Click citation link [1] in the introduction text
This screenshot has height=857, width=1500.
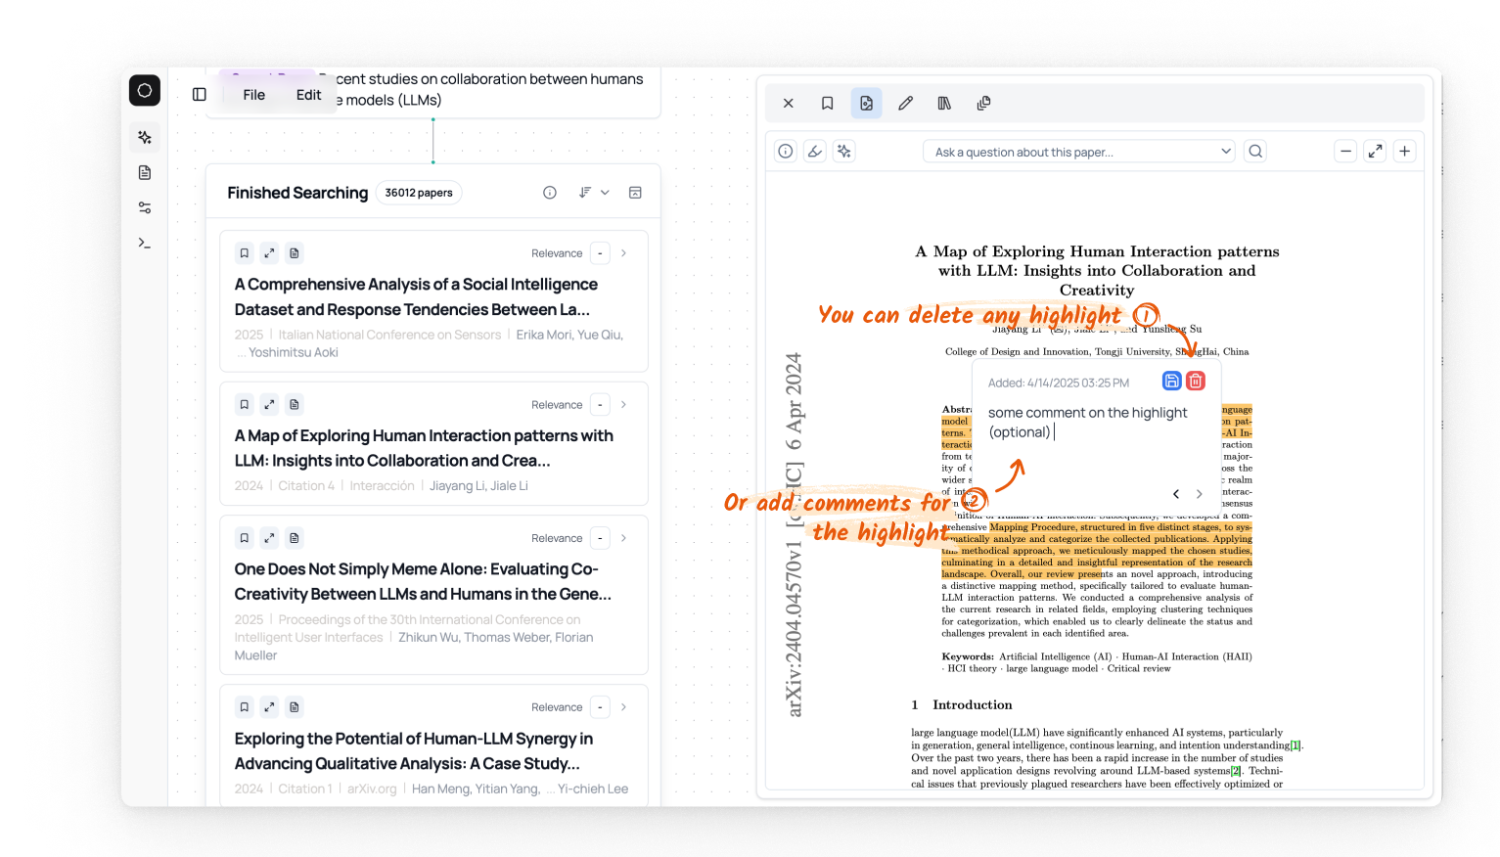pyautogui.click(x=1294, y=744)
